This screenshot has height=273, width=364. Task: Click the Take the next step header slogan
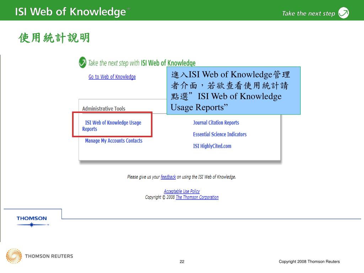click(309, 13)
